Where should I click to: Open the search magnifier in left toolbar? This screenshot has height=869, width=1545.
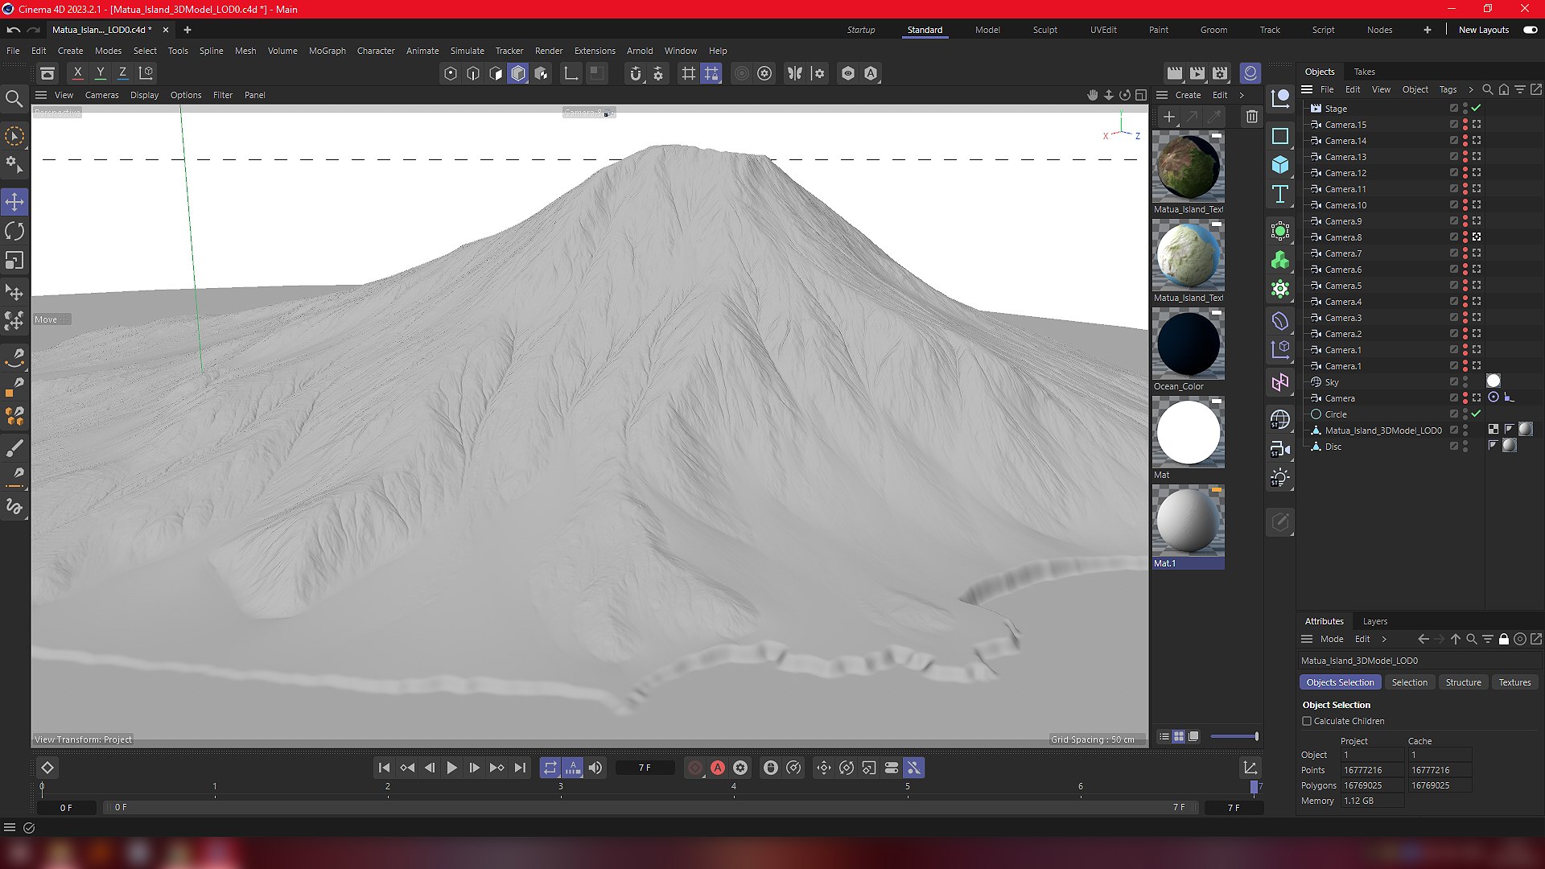pos(14,99)
